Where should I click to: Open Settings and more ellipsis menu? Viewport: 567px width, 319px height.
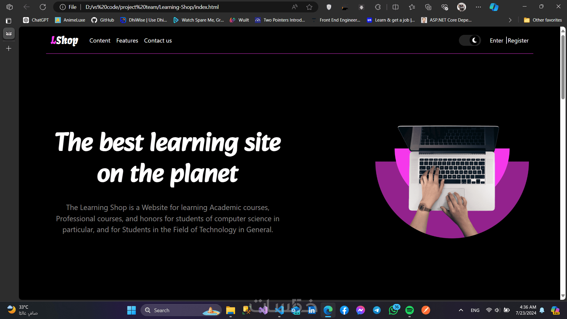coord(478,7)
